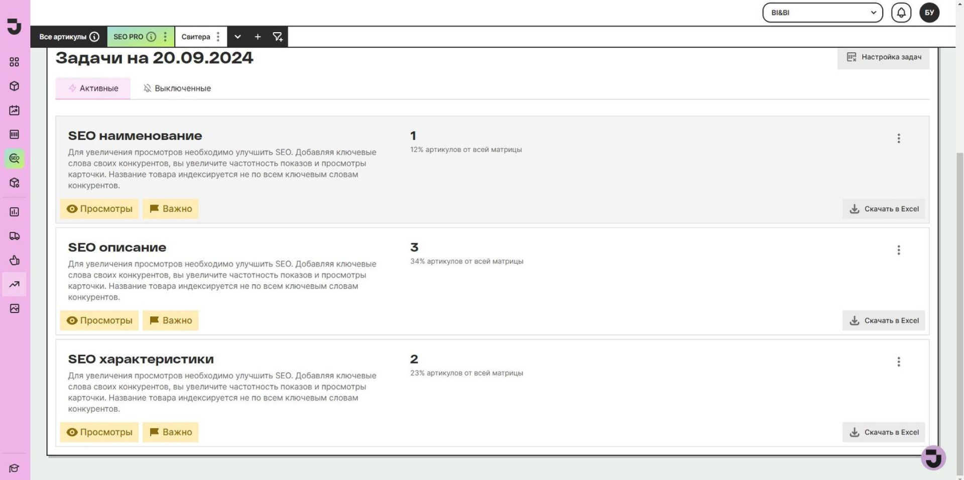The height and width of the screenshot is (480, 964).
Task: Switch to the Свитера tab
Action: (x=201, y=37)
